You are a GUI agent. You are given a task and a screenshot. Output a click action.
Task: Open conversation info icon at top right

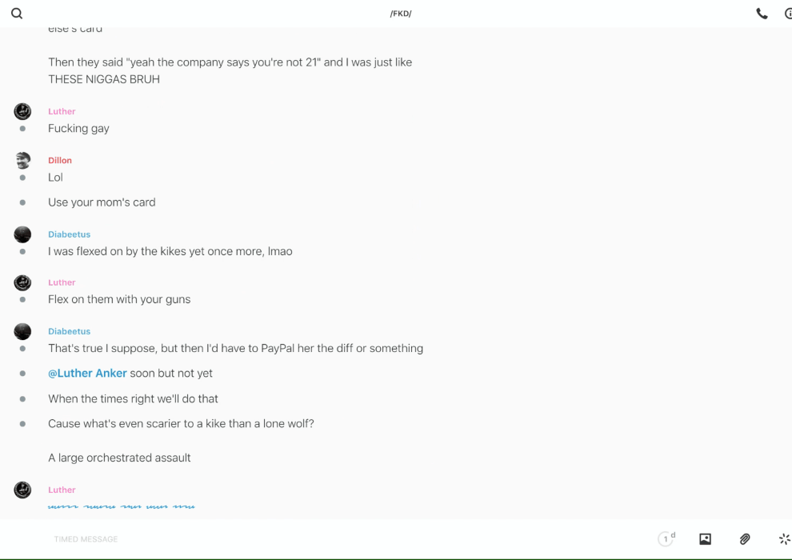788,14
